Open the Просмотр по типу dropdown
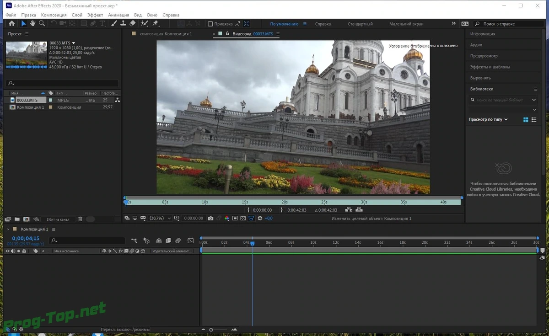Viewport: 549px width, 336px height. (488, 119)
